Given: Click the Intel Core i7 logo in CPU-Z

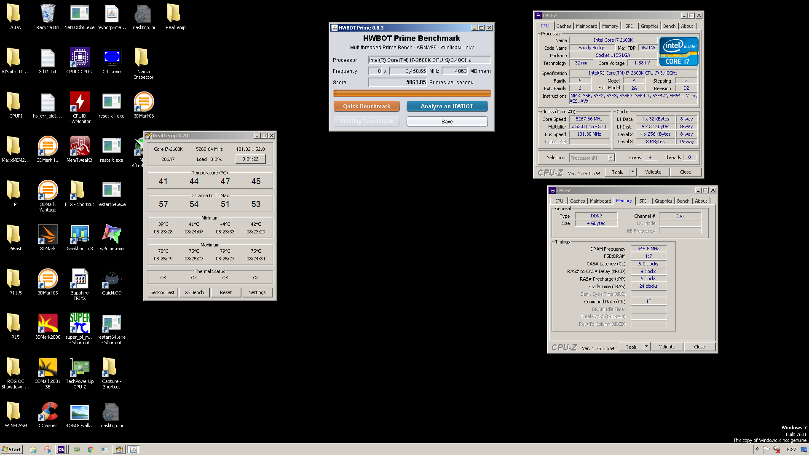Looking at the screenshot, I should [678, 51].
